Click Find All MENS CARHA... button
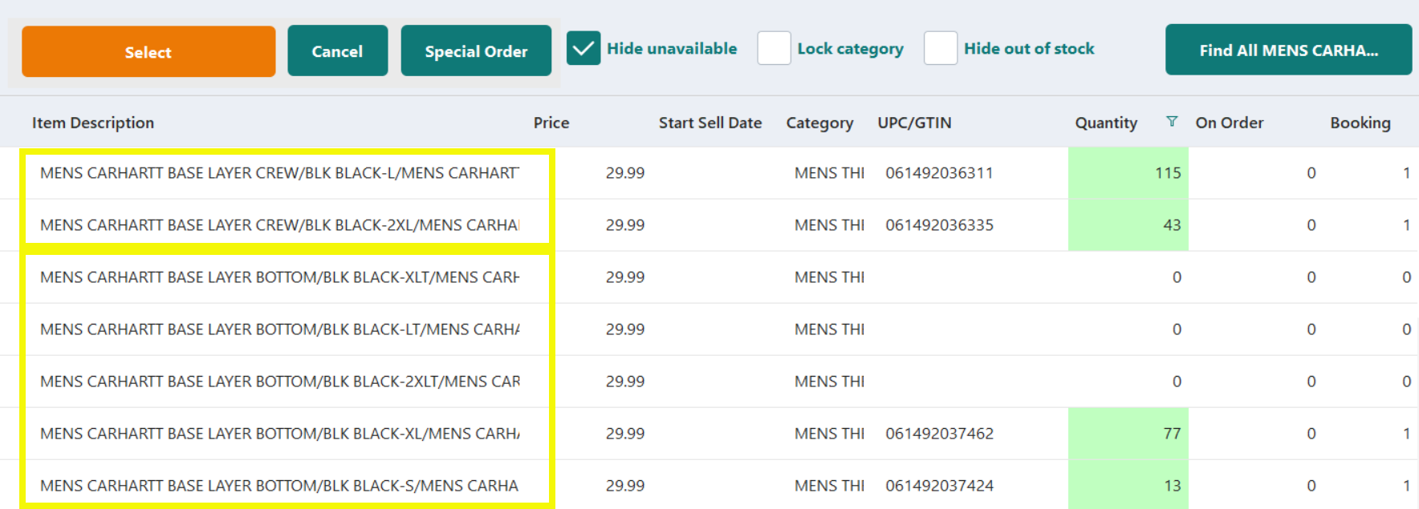The image size is (1419, 509). click(x=1288, y=50)
